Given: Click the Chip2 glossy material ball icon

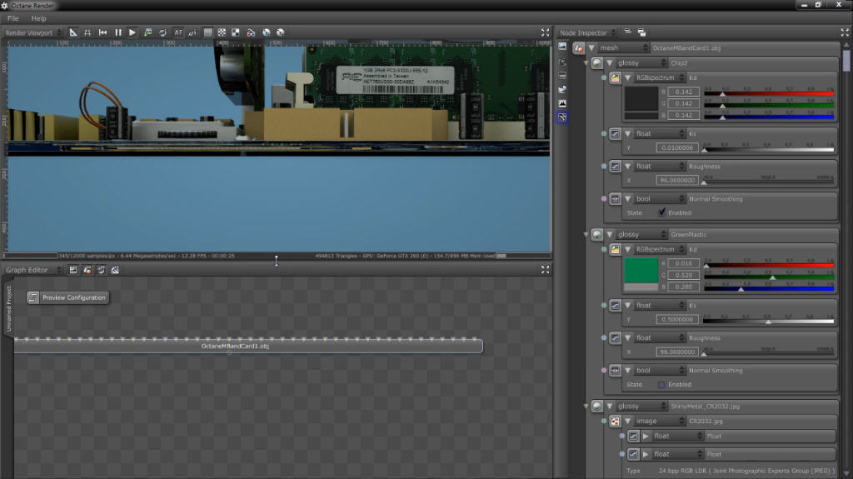Looking at the screenshot, I should click(x=597, y=63).
